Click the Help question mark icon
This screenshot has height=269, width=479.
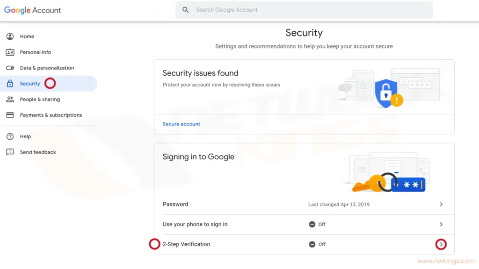[x=10, y=137]
